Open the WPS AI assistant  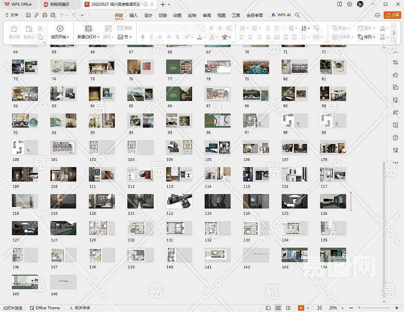click(x=281, y=16)
